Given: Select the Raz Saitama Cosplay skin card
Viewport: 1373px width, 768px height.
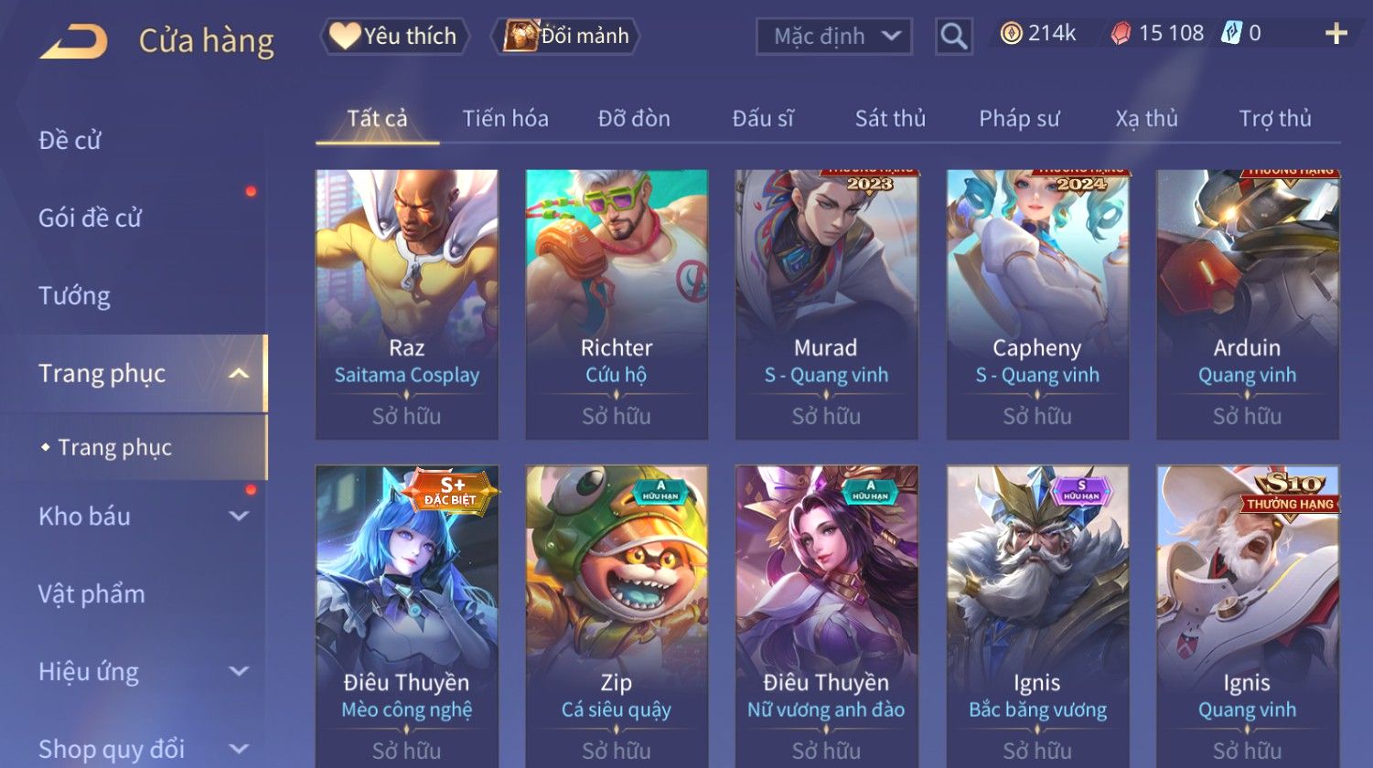Looking at the screenshot, I should 406,304.
